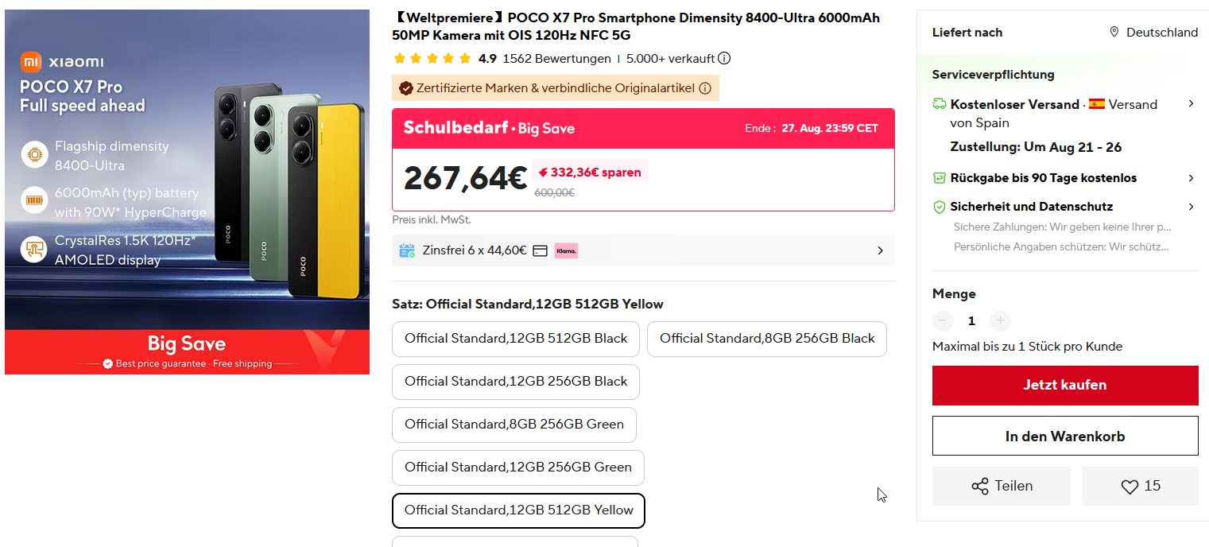This screenshot has height=547, width=1209.
Task: Expand the Kostenloser Versand shipping details
Action: (x=1191, y=104)
